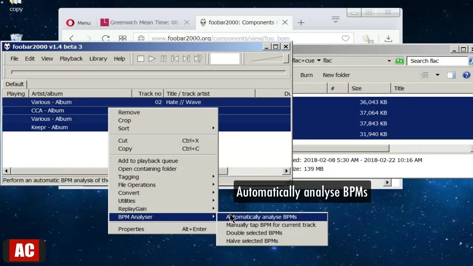Click the volume slider in foobar2000
473x266 pixels.
coord(269,59)
